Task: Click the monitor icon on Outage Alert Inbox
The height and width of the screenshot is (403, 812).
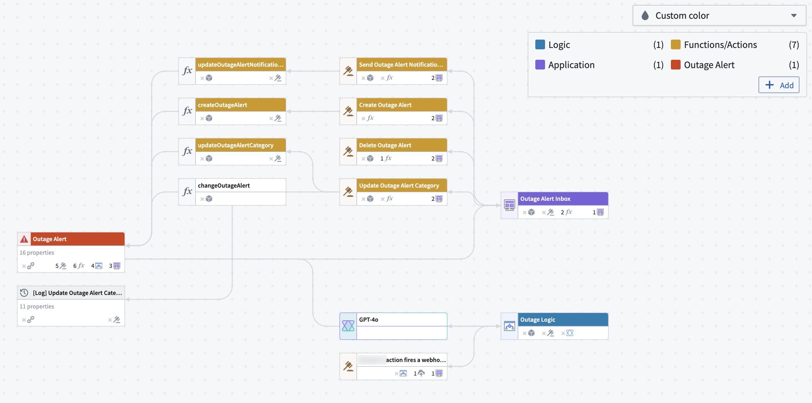Action: pyautogui.click(x=510, y=205)
